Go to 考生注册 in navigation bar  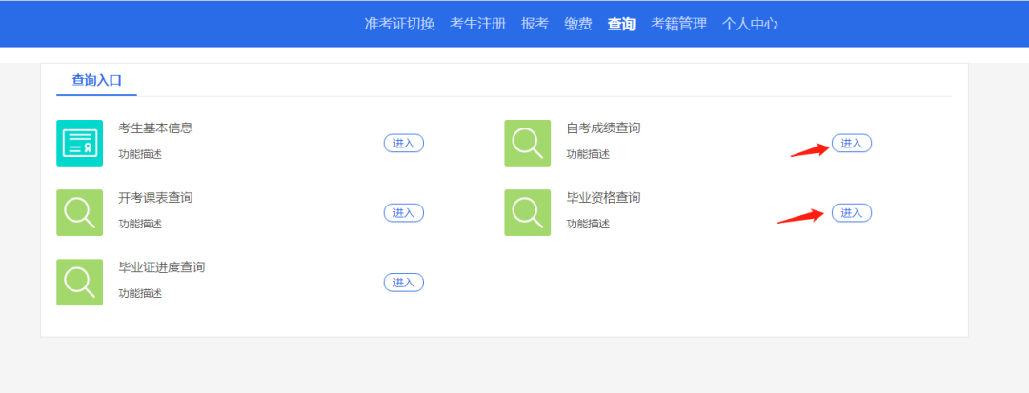coord(477,24)
